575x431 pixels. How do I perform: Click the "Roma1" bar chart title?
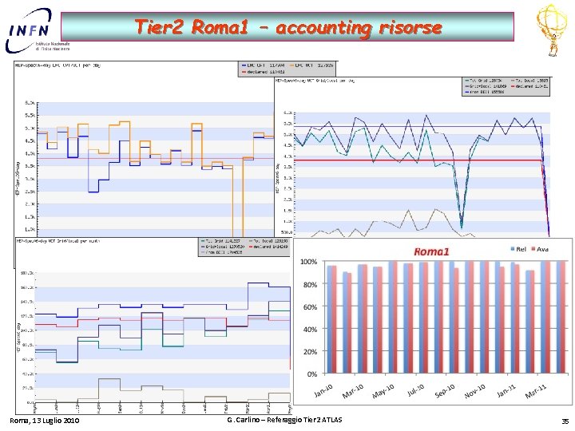[431, 251]
